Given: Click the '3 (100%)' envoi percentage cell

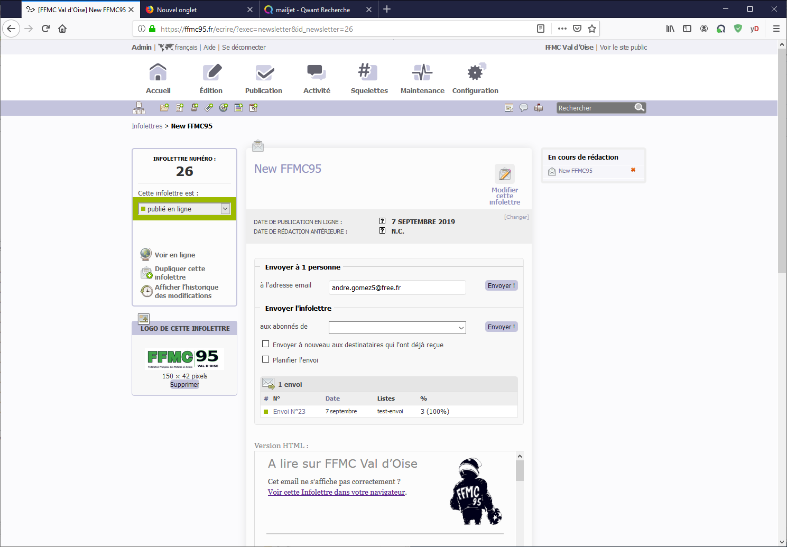Looking at the screenshot, I should (x=435, y=411).
